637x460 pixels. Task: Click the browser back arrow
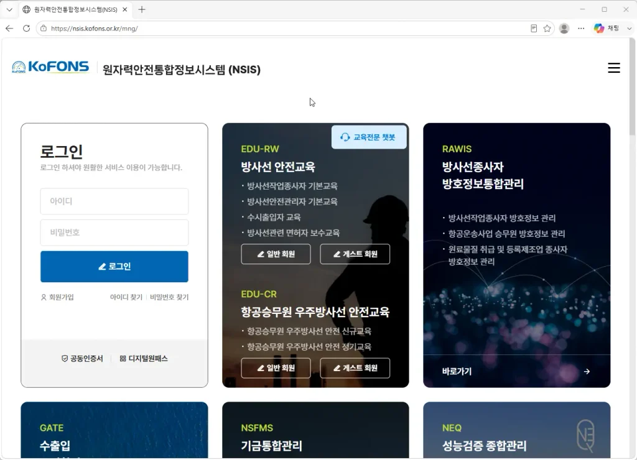click(9, 29)
